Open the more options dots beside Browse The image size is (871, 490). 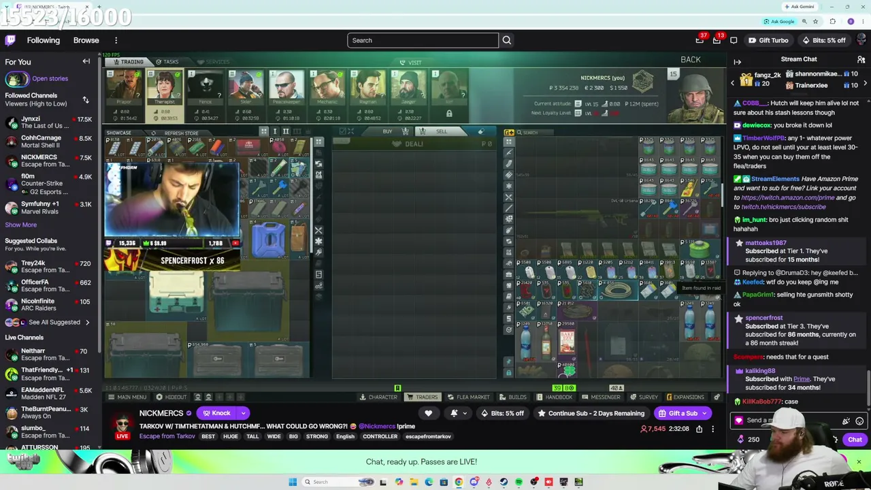[x=116, y=40]
